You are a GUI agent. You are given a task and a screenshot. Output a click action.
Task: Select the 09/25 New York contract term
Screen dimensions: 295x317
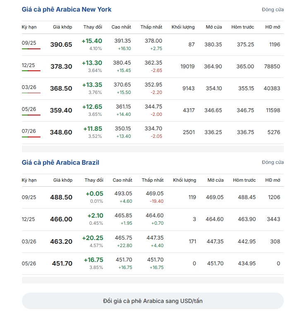[29, 43]
